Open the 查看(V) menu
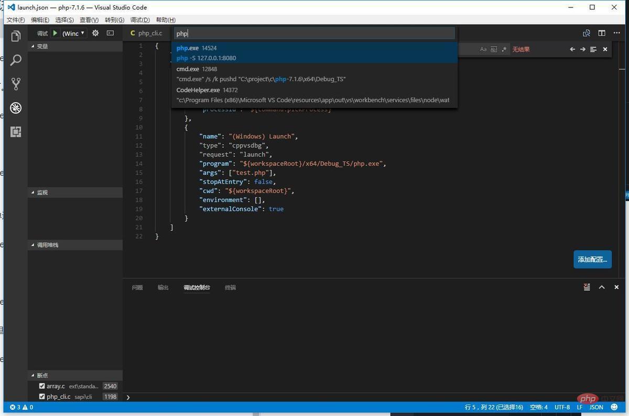This screenshot has height=416, width=629. 89,20
